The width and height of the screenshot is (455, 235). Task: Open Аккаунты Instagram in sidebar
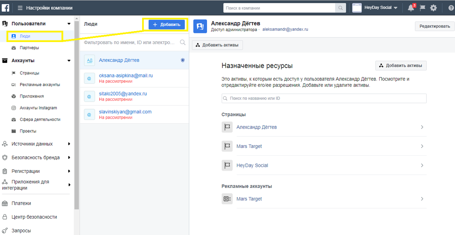coord(38,108)
